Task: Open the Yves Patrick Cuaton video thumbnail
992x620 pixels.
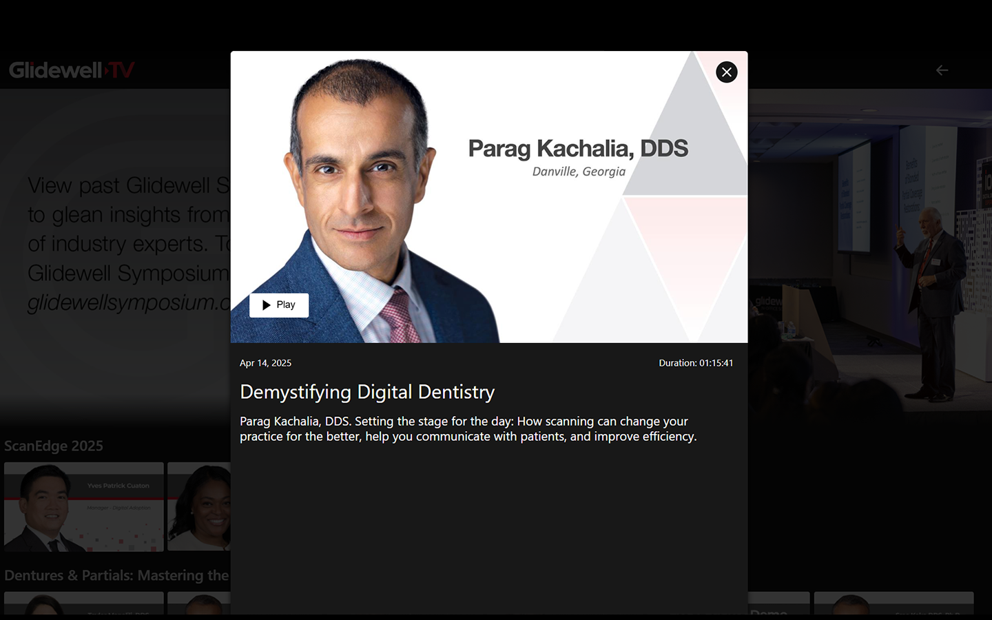Action: point(84,506)
